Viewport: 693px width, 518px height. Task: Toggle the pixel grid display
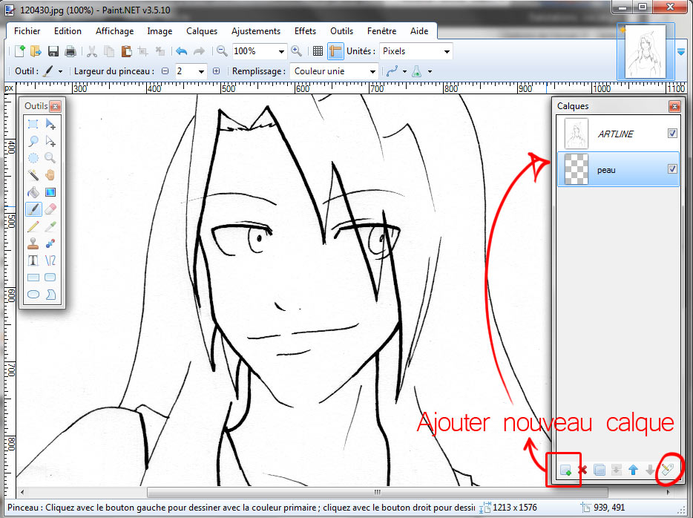(318, 51)
